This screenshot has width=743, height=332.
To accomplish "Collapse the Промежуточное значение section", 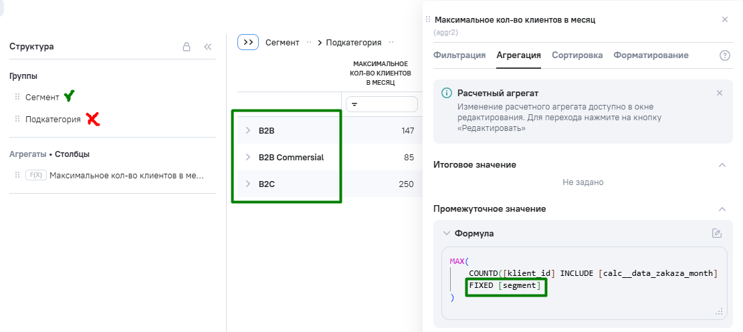I will tap(722, 209).
